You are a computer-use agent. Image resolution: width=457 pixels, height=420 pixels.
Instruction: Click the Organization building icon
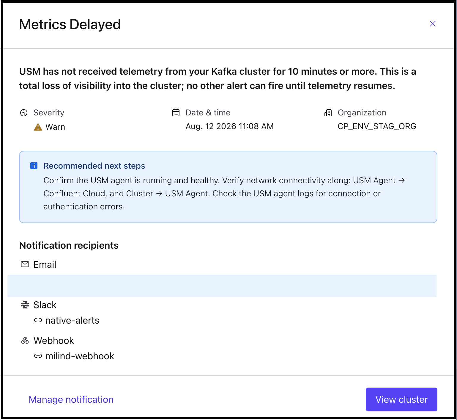coord(328,113)
